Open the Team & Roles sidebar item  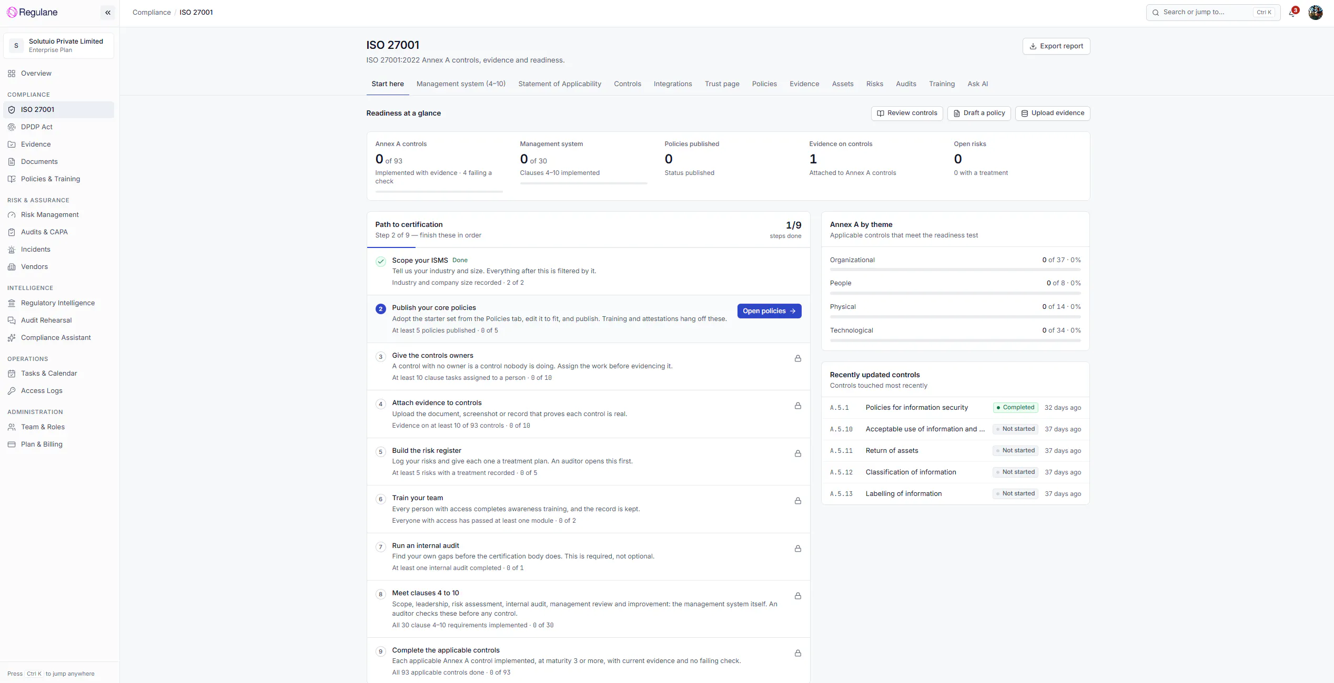click(x=59, y=427)
